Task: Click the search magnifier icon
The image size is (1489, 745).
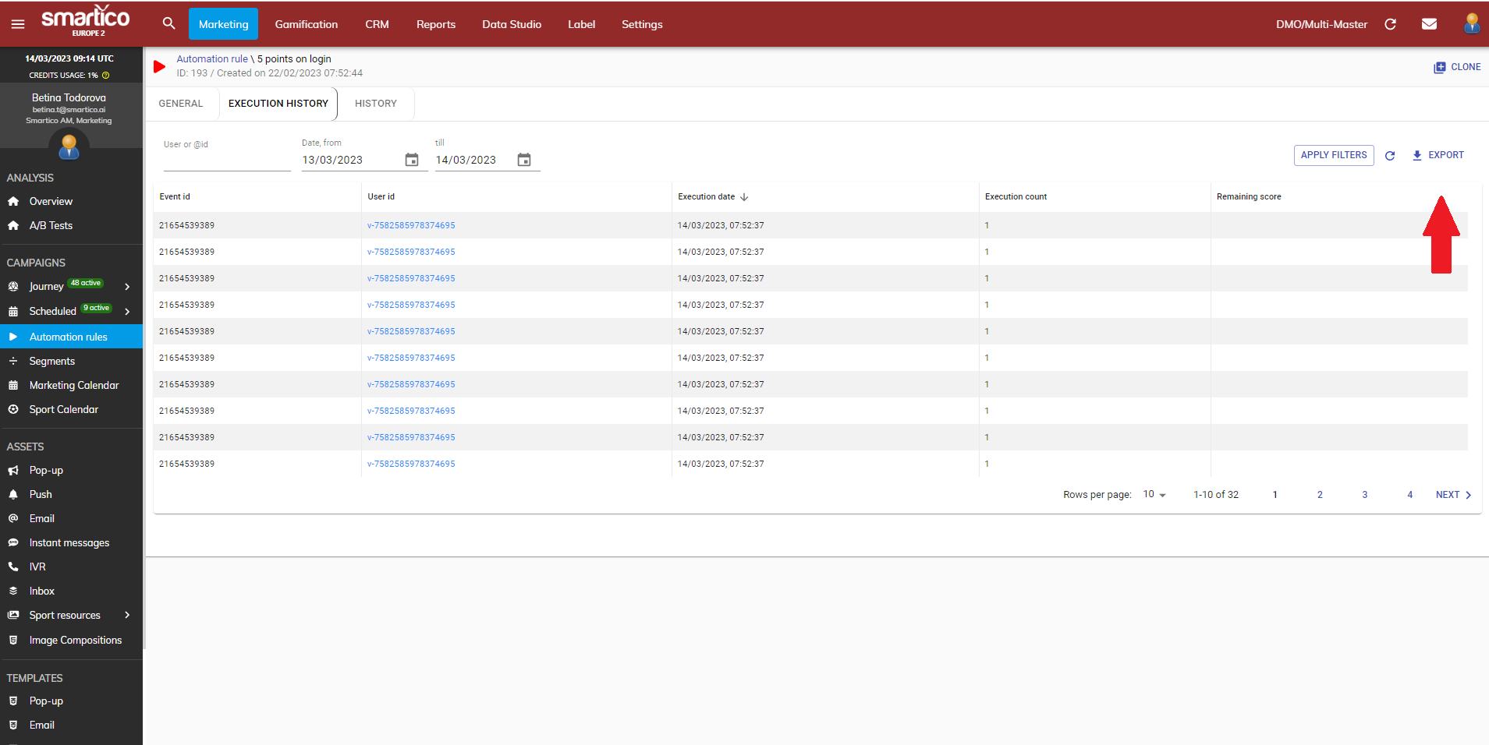Action: tap(168, 23)
